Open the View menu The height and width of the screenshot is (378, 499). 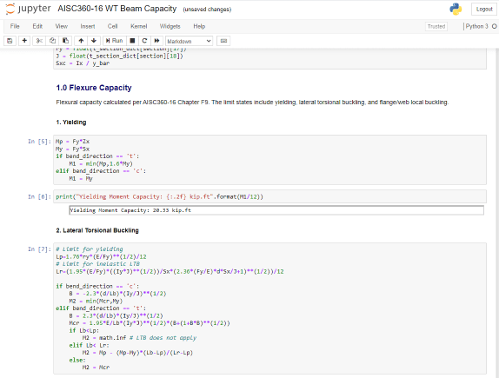(x=62, y=26)
